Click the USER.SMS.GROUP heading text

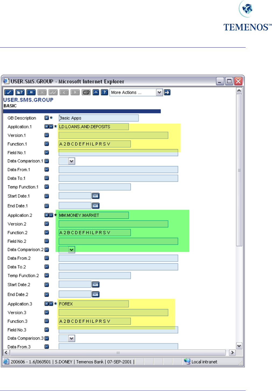point(28,100)
